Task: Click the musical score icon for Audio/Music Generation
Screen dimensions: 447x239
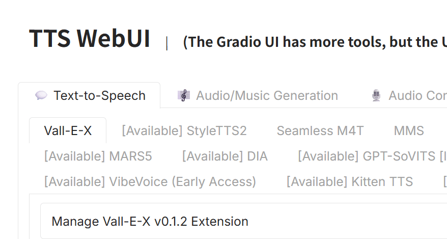Action: [x=184, y=95]
